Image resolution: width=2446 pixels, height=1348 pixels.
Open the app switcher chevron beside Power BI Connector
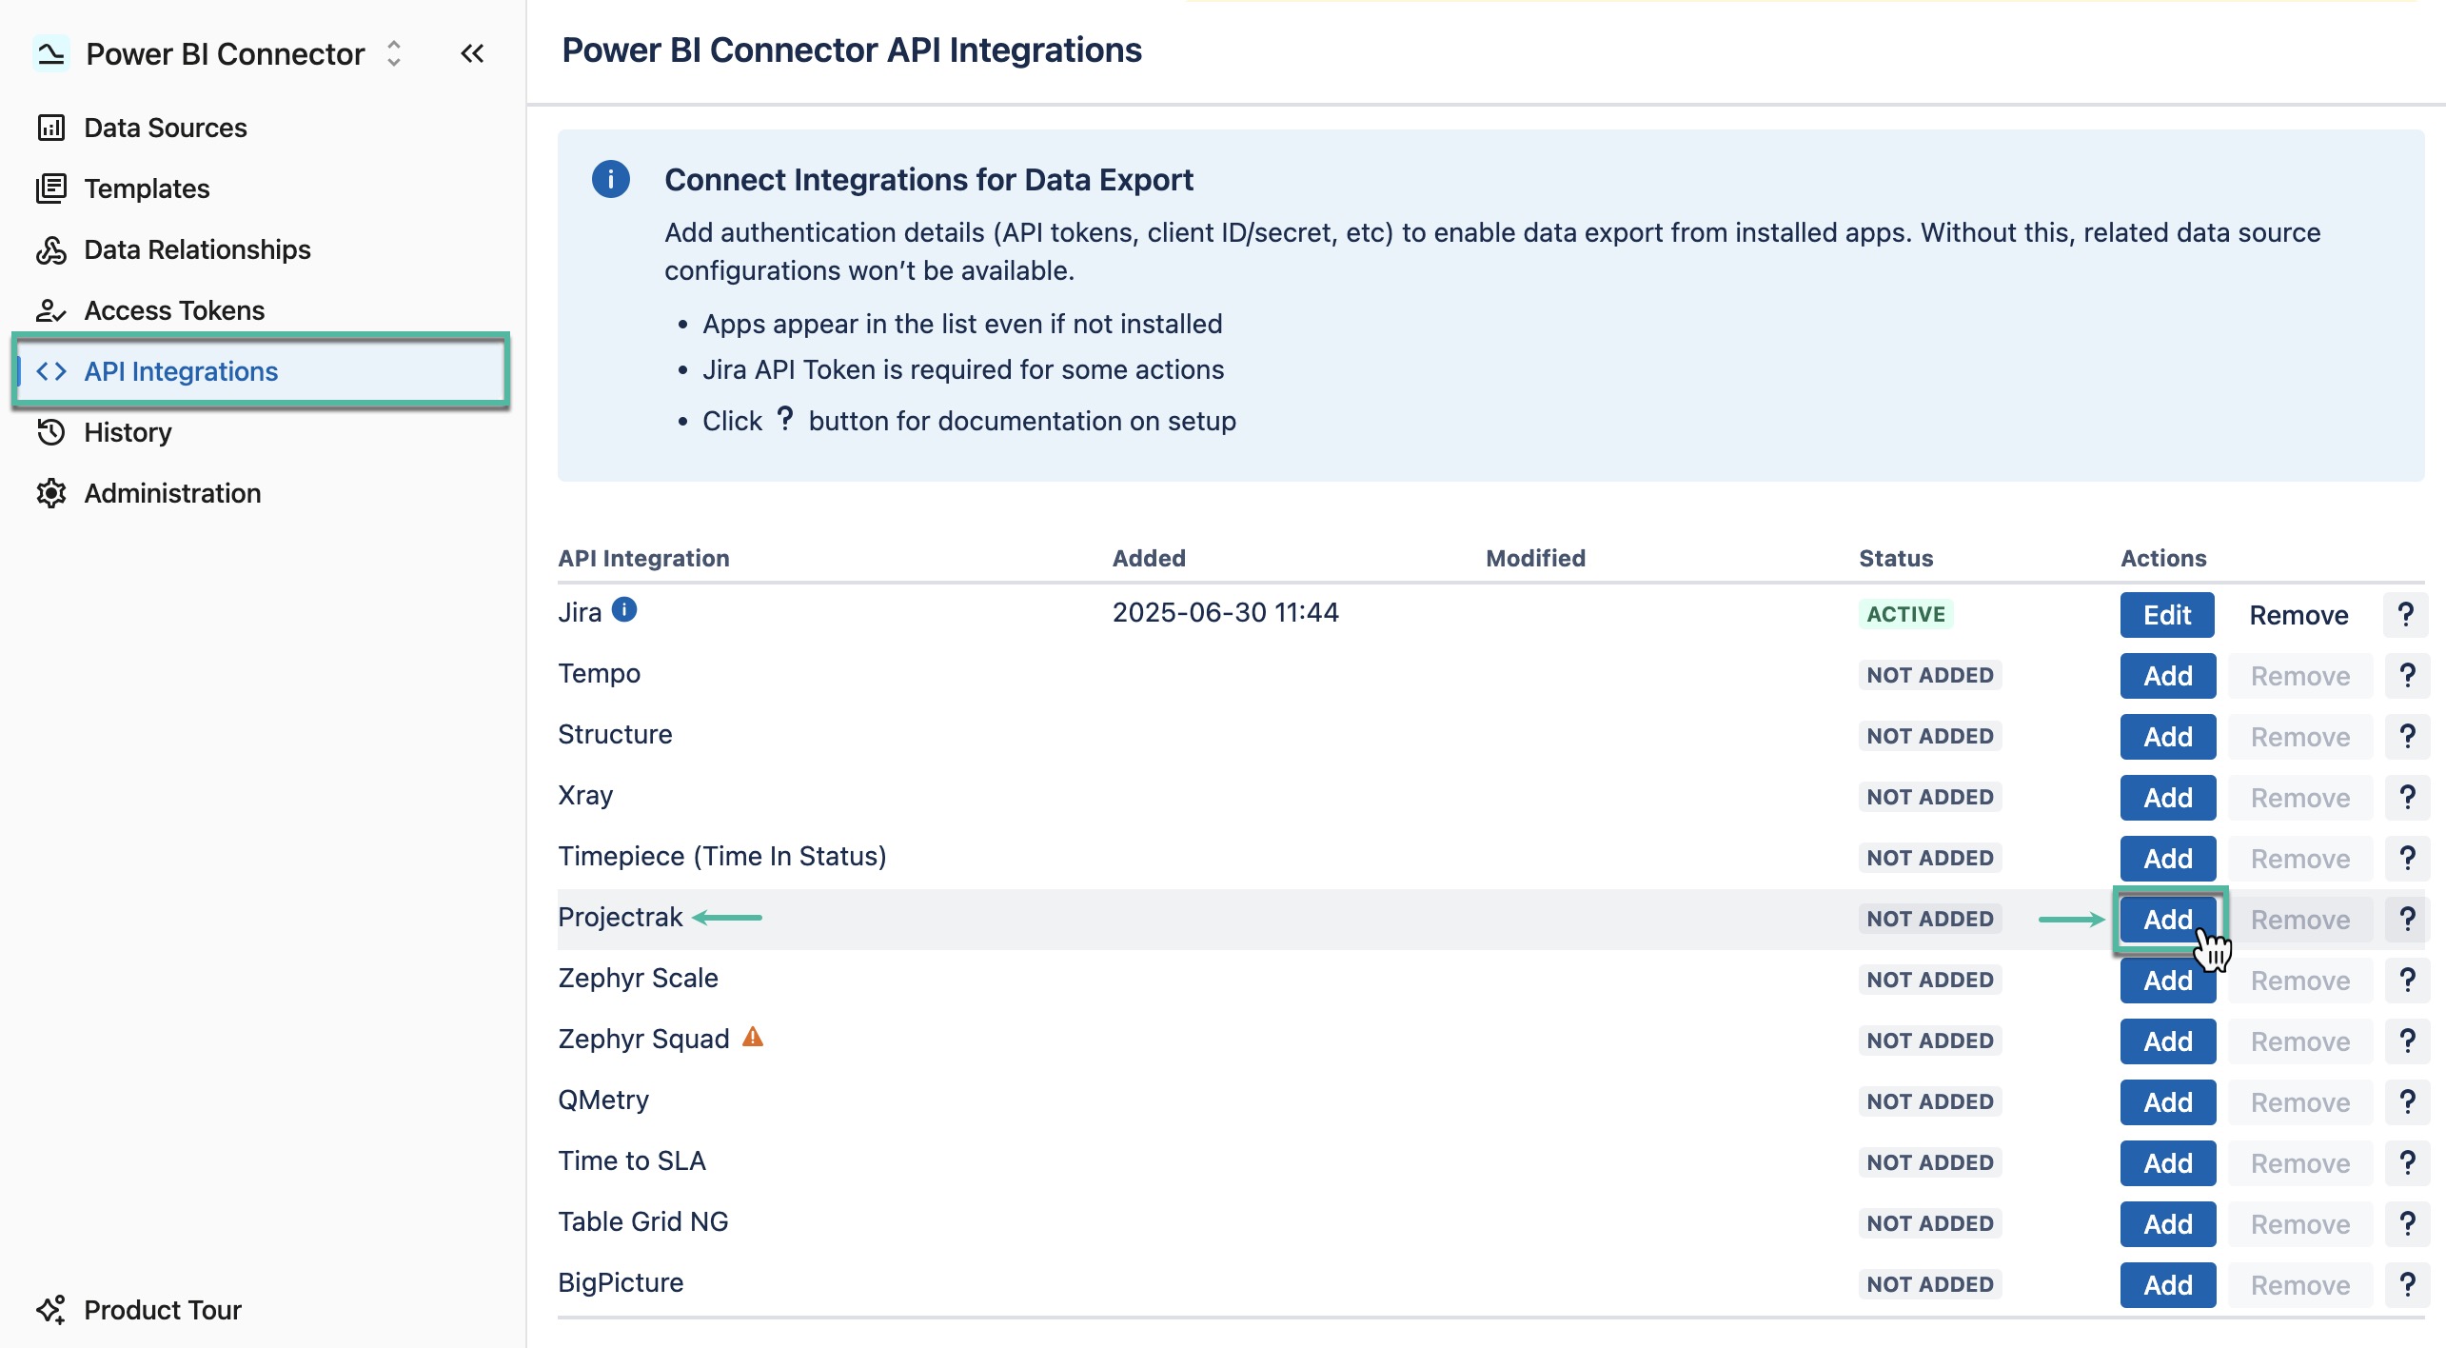point(392,54)
